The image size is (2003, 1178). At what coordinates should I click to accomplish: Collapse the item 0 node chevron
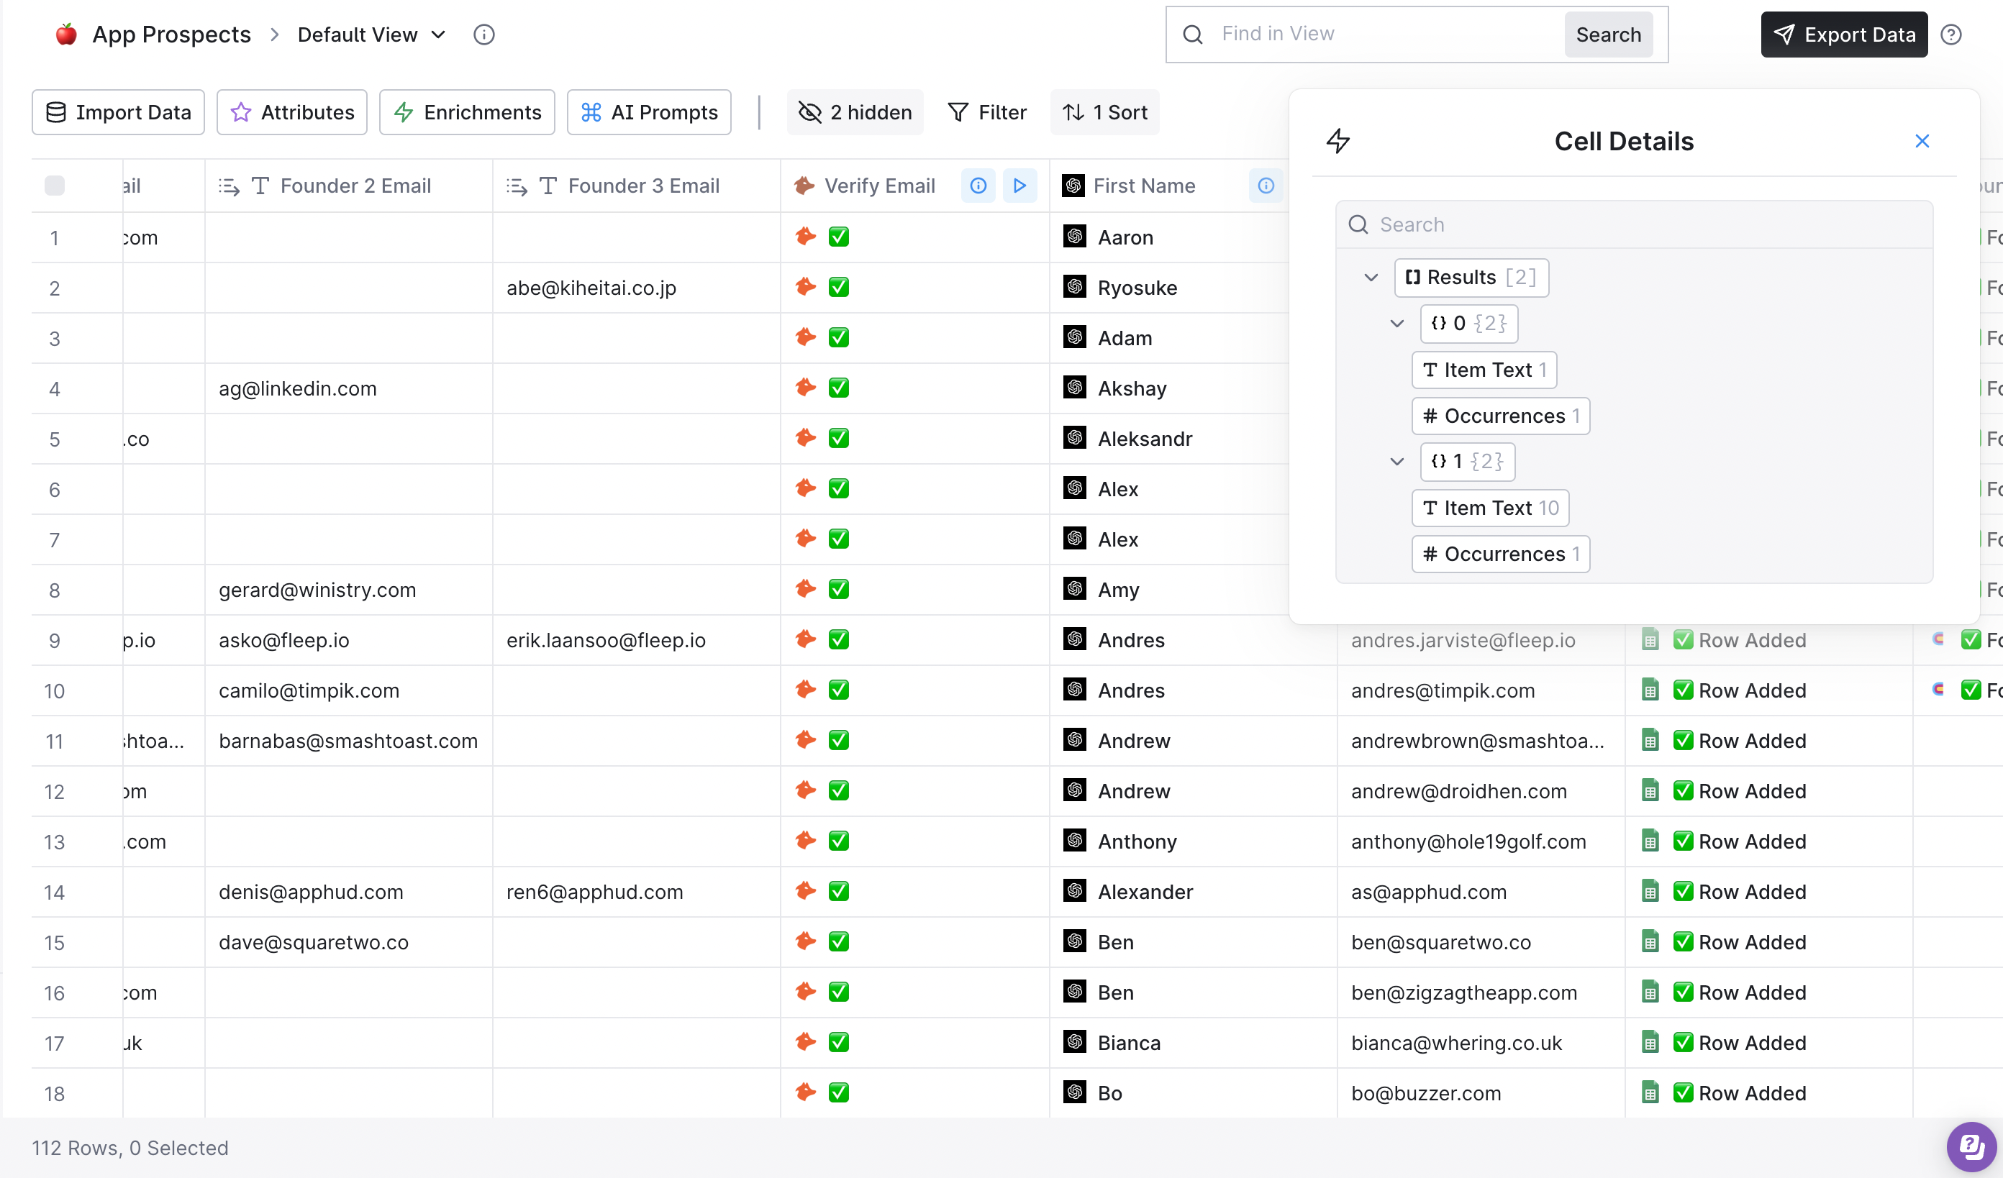click(x=1396, y=324)
